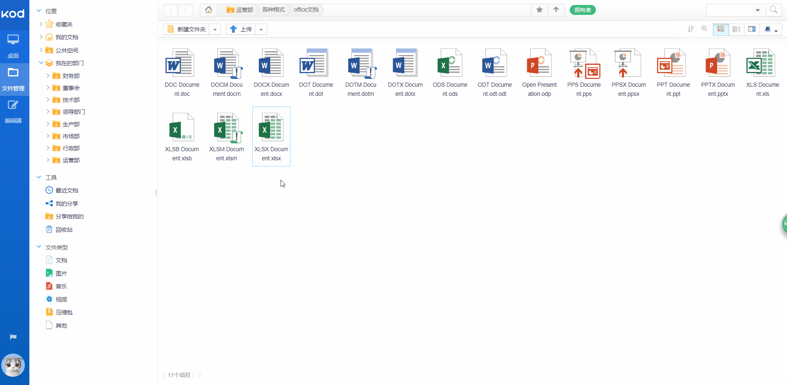Viewport: 787px width, 385px height.
Task: Click the 新建文件夹 button
Action: [186, 29]
